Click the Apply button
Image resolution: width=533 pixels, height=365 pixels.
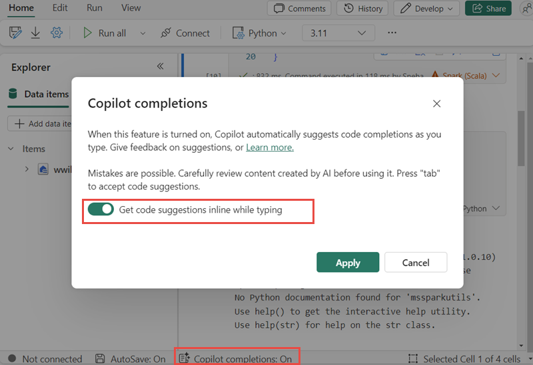[x=348, y=262]
